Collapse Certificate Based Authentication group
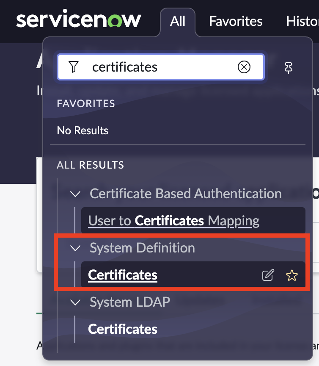This screenshot has width=319, height=366. 75,194
